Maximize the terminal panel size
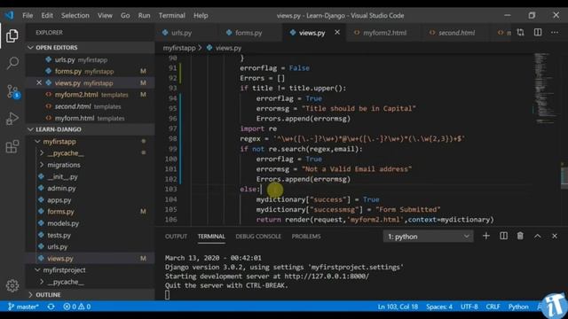 [538, 237]
